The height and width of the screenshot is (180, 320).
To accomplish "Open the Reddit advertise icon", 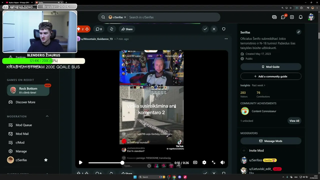I will 274,17.
